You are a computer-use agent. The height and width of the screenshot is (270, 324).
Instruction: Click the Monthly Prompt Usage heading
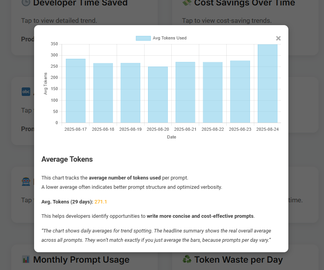coord(81,260)
